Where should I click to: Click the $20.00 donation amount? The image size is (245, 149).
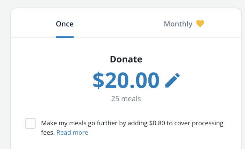(126, 80)
